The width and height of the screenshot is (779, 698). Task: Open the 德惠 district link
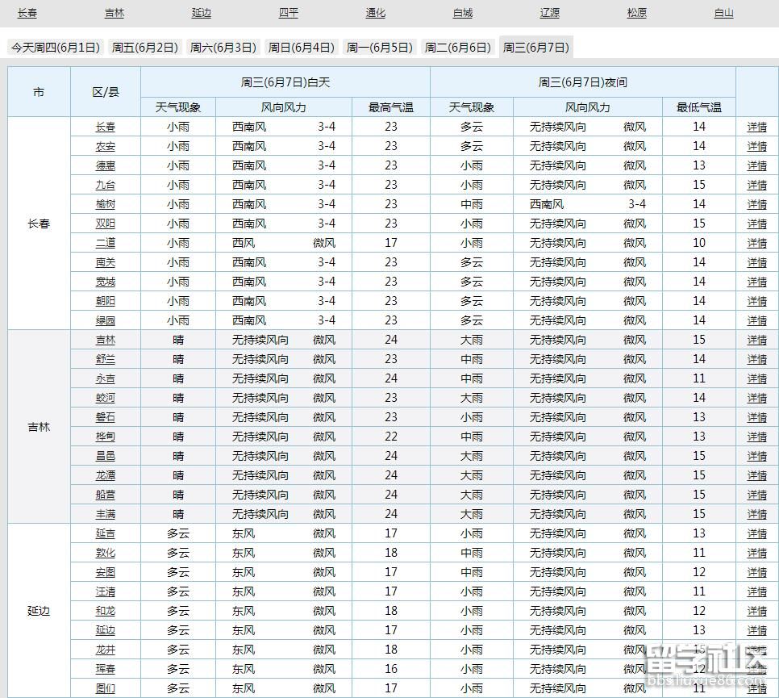point(106,165)
